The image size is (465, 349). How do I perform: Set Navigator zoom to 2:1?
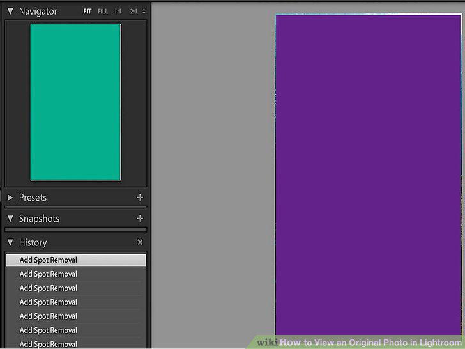tap(133, 12)
